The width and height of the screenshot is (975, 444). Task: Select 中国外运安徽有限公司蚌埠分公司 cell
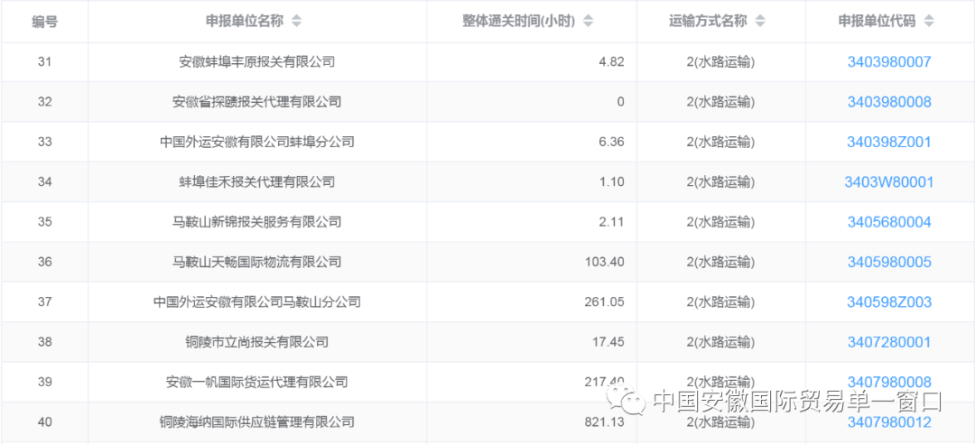coord(256,142)
